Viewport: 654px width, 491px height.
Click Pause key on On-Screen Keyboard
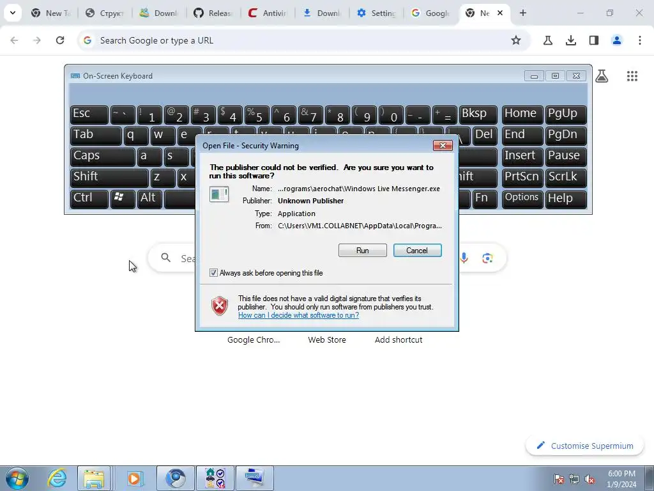coord(566,157)
